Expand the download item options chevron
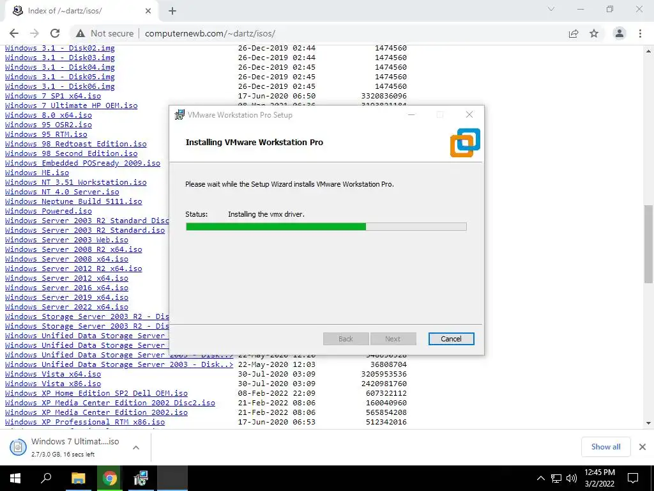 (x=136, y=447)
